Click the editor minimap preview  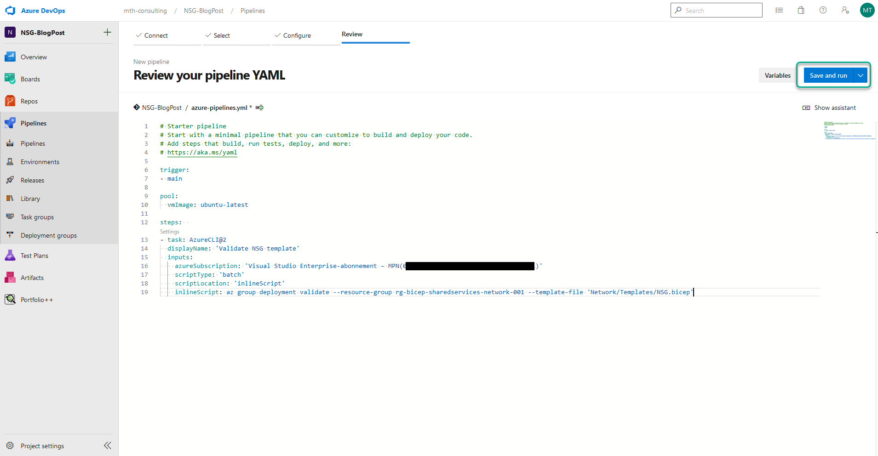click(x=849, y=131)
